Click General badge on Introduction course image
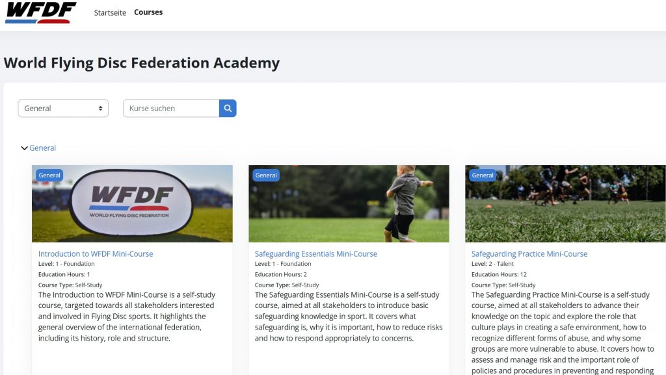This screenshot has height=375, width=666. pos(49,175)
